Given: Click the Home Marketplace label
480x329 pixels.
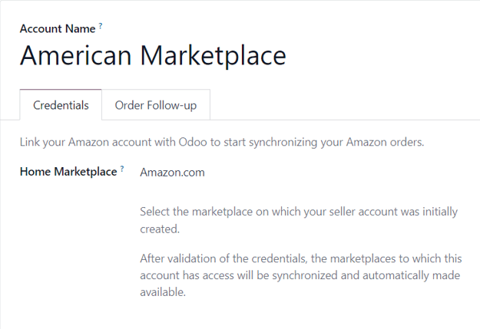Looking at the screenshot, I should 68,172.
